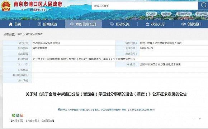The width and height of the screenshot is (208, 129).
Task: Click the 信息分类 label cell
Action: coord(127,43)
